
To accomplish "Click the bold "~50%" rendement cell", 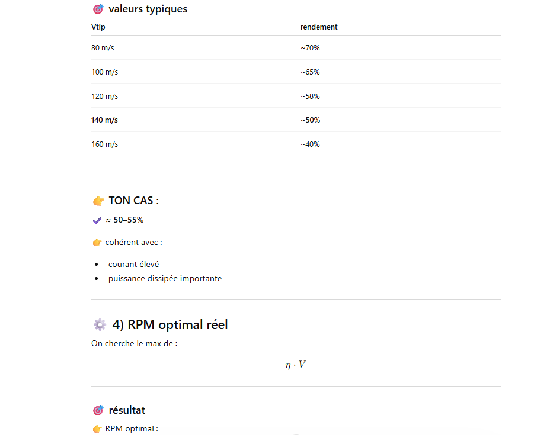I will [310, 120].
